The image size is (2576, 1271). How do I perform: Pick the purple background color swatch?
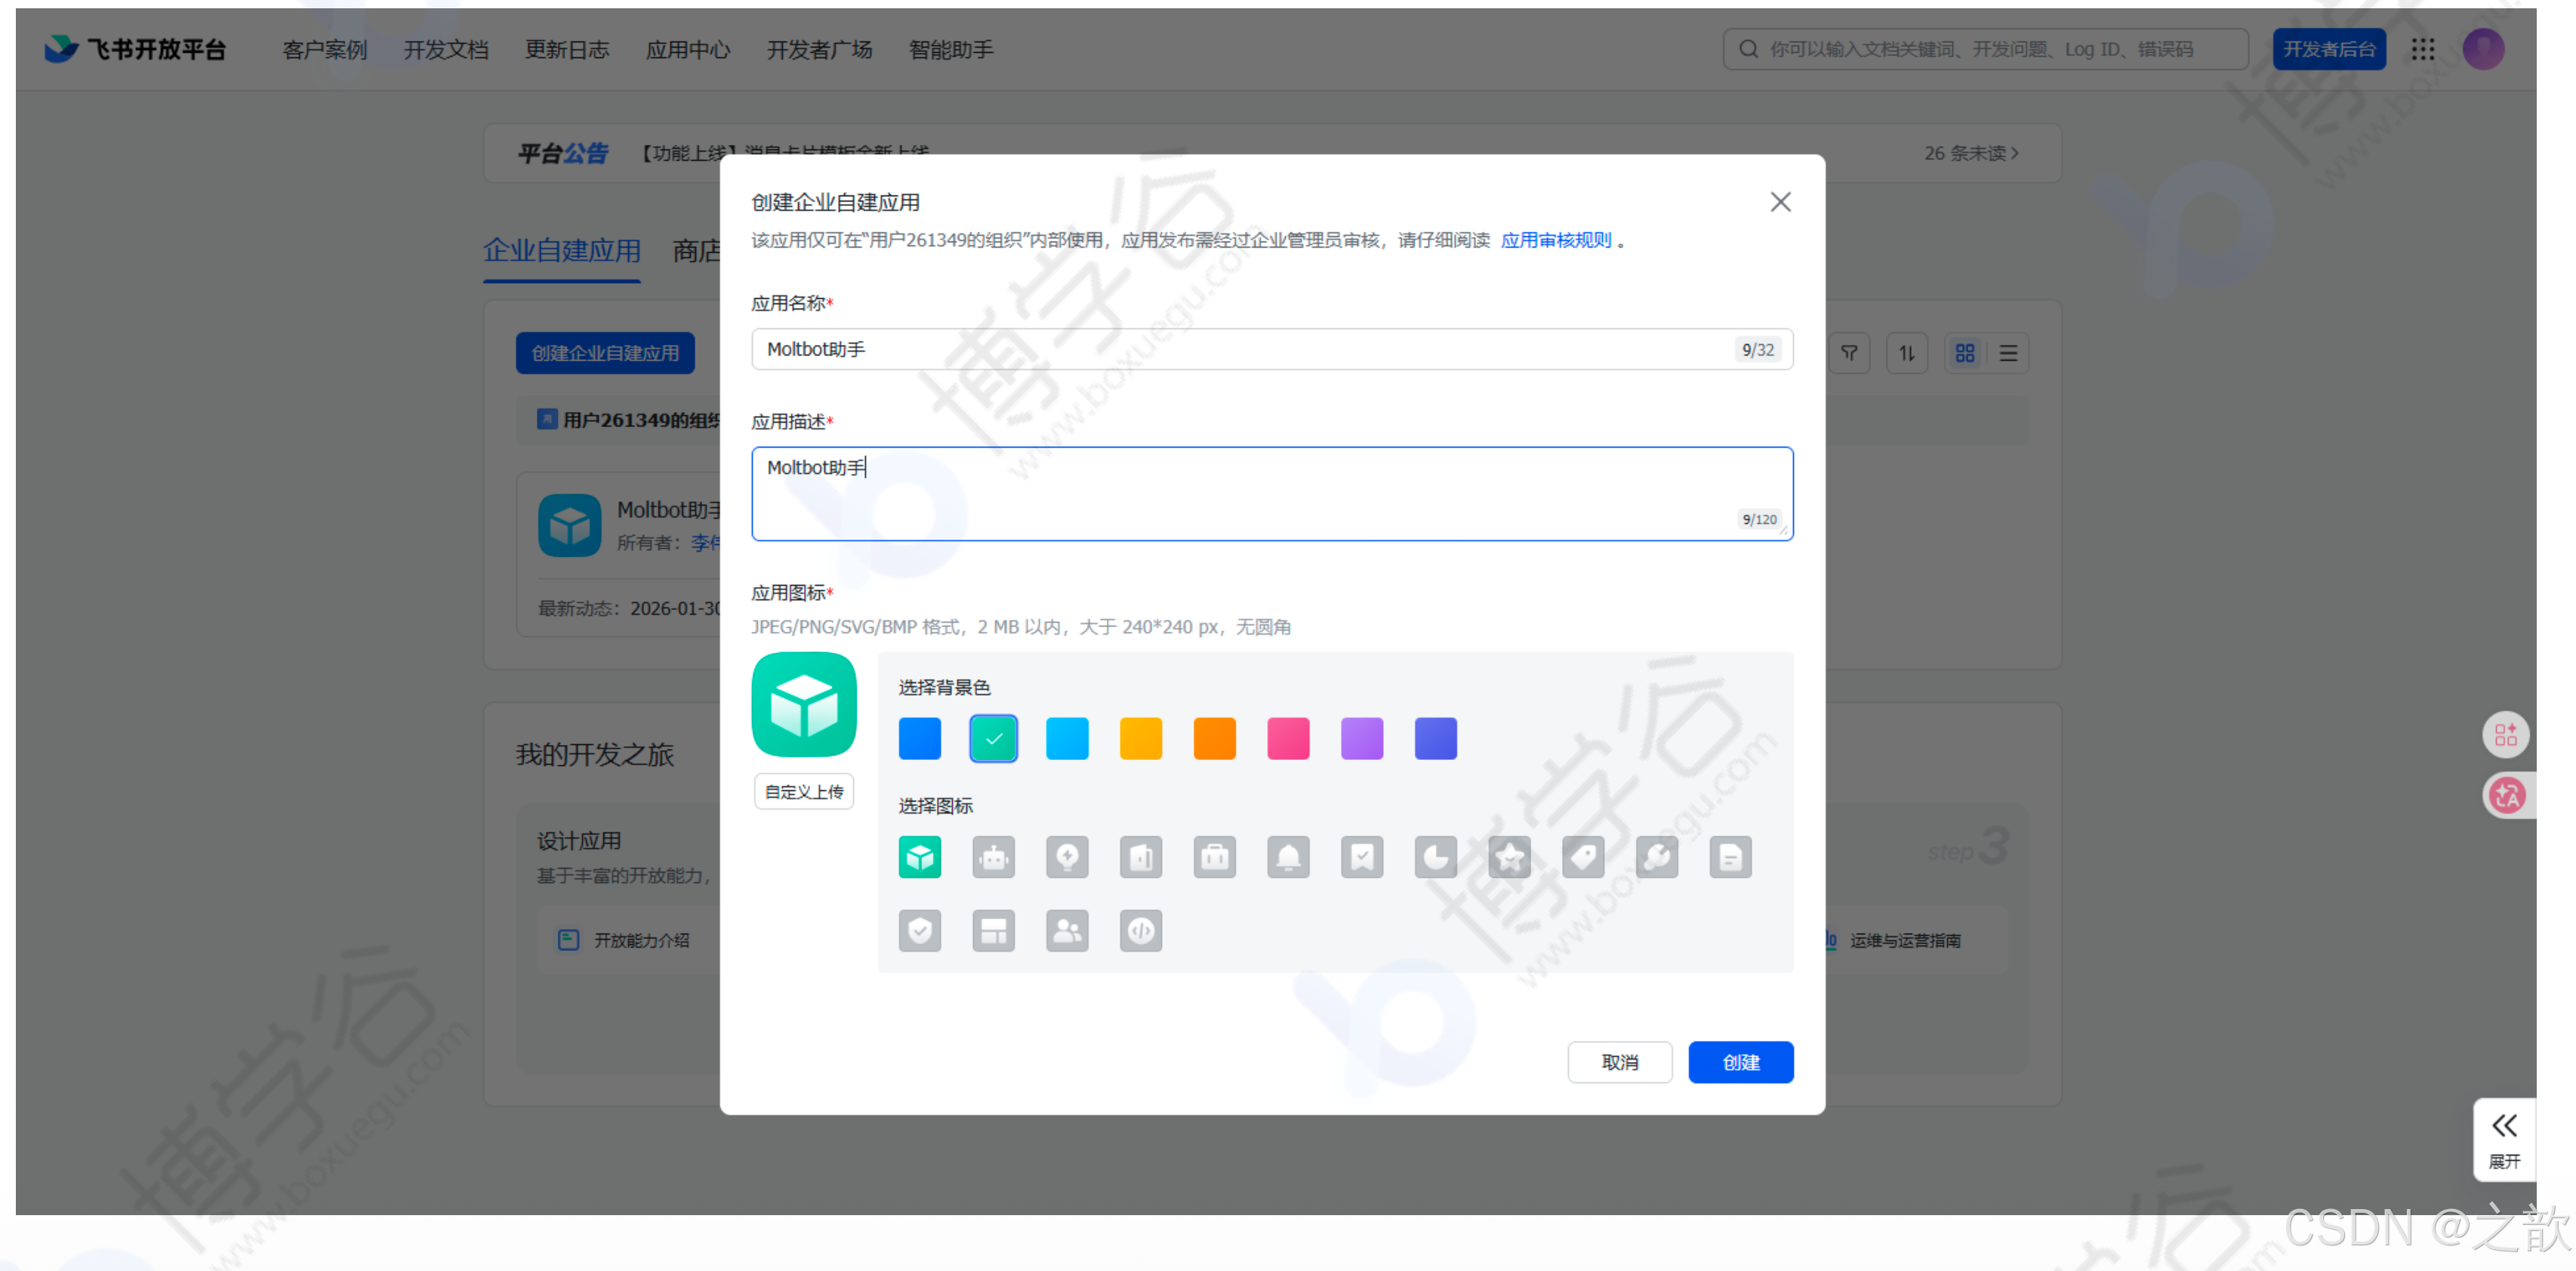pos(1362,739)
